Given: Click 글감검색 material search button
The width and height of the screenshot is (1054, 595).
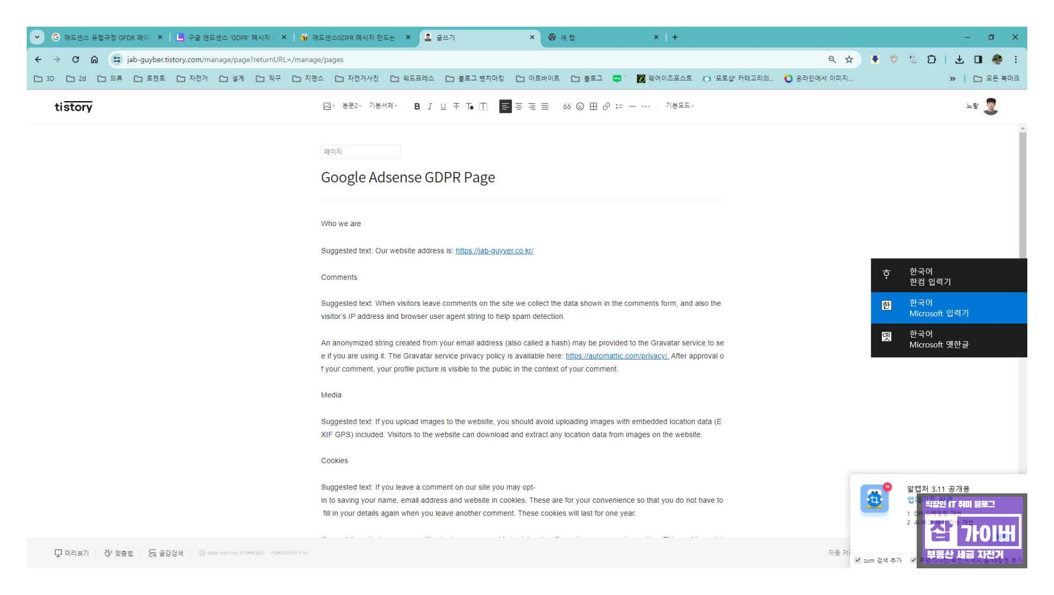Looking at the screenshot, I should tap(166, 553).
